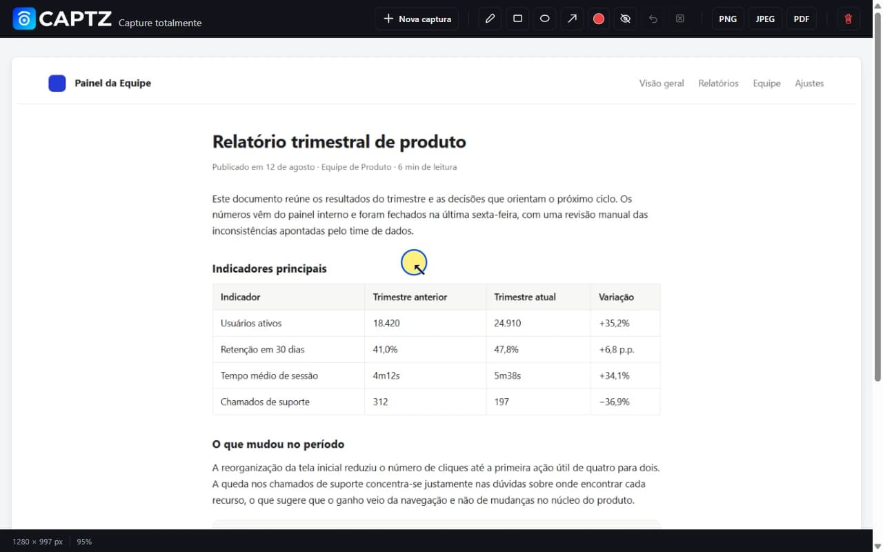Select the ellipse shape tool

click(x=544, y=19)
